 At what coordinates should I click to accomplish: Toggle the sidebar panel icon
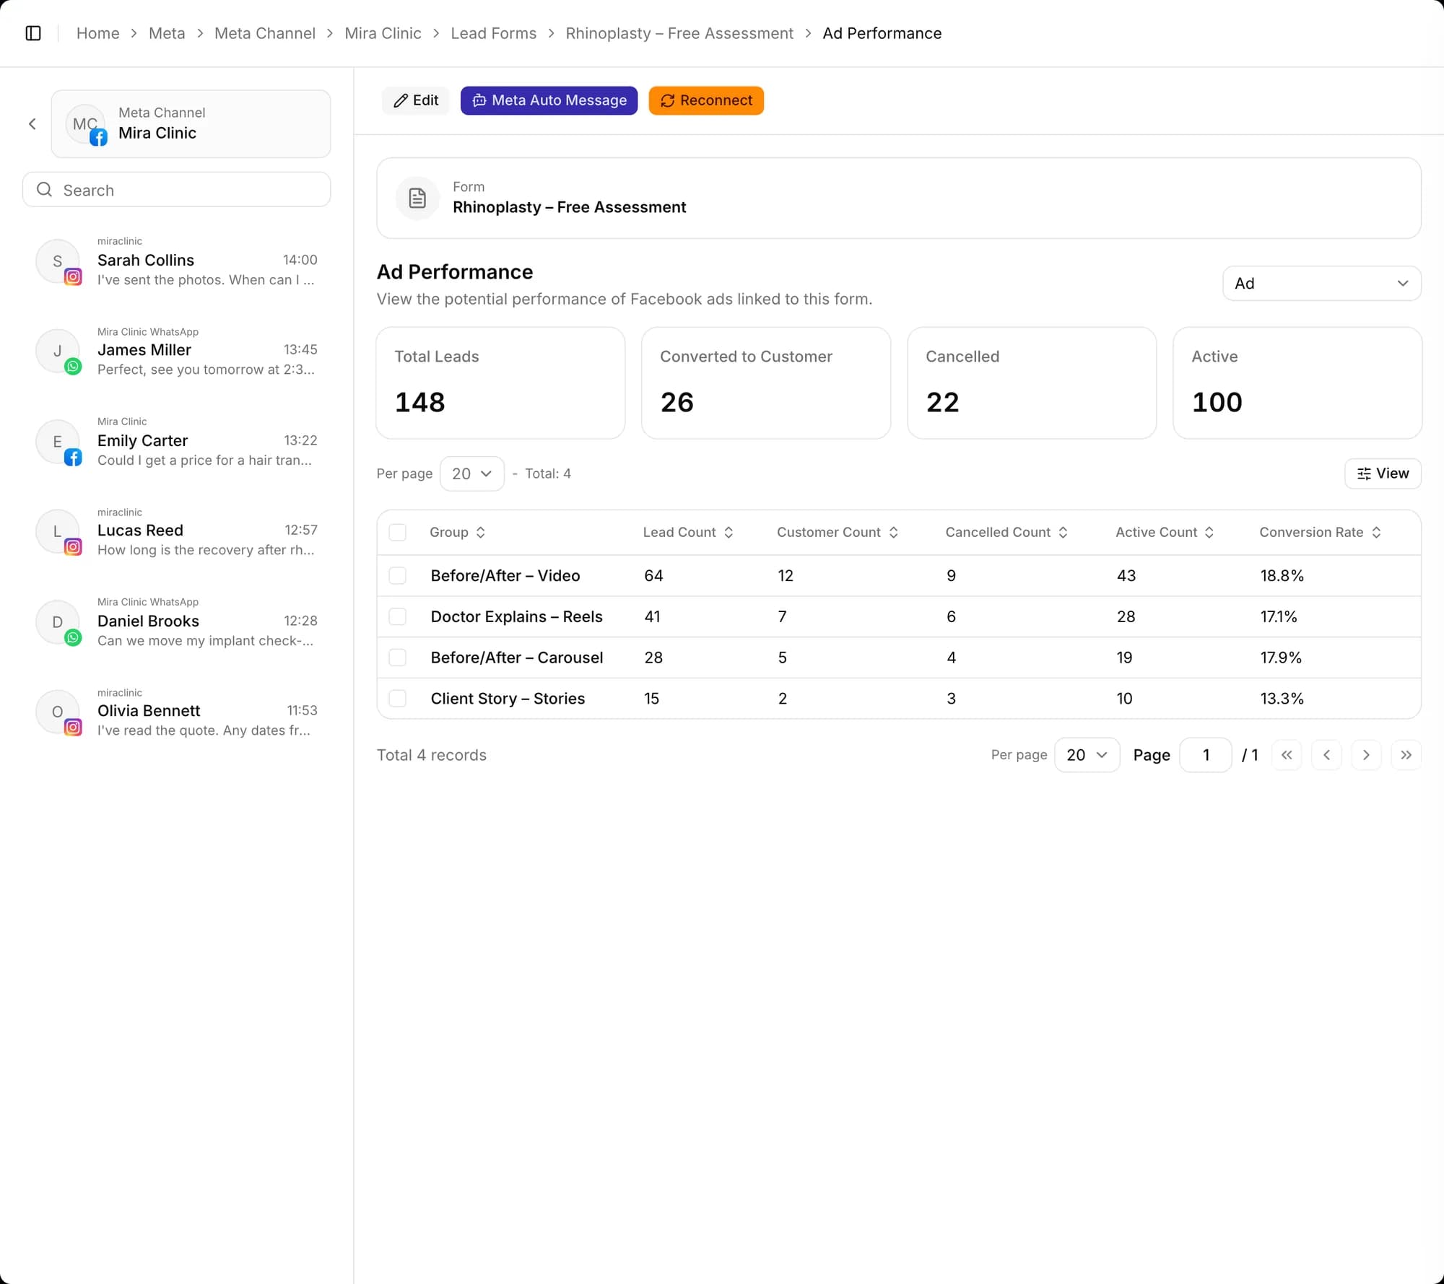coord(33,33)
